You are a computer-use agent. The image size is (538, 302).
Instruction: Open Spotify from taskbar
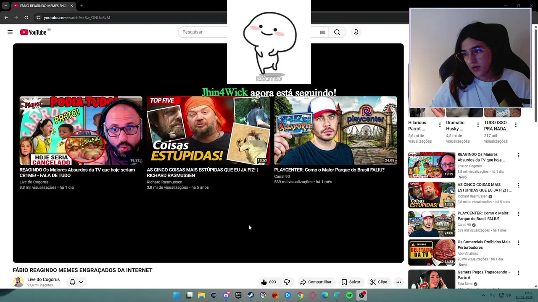point(349,295)
